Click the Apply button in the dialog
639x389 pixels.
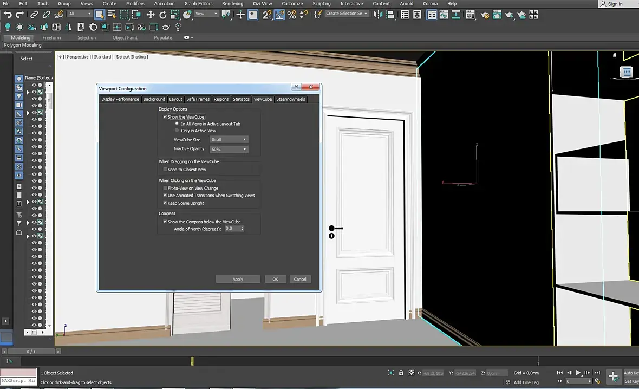(x=238, y=280)
